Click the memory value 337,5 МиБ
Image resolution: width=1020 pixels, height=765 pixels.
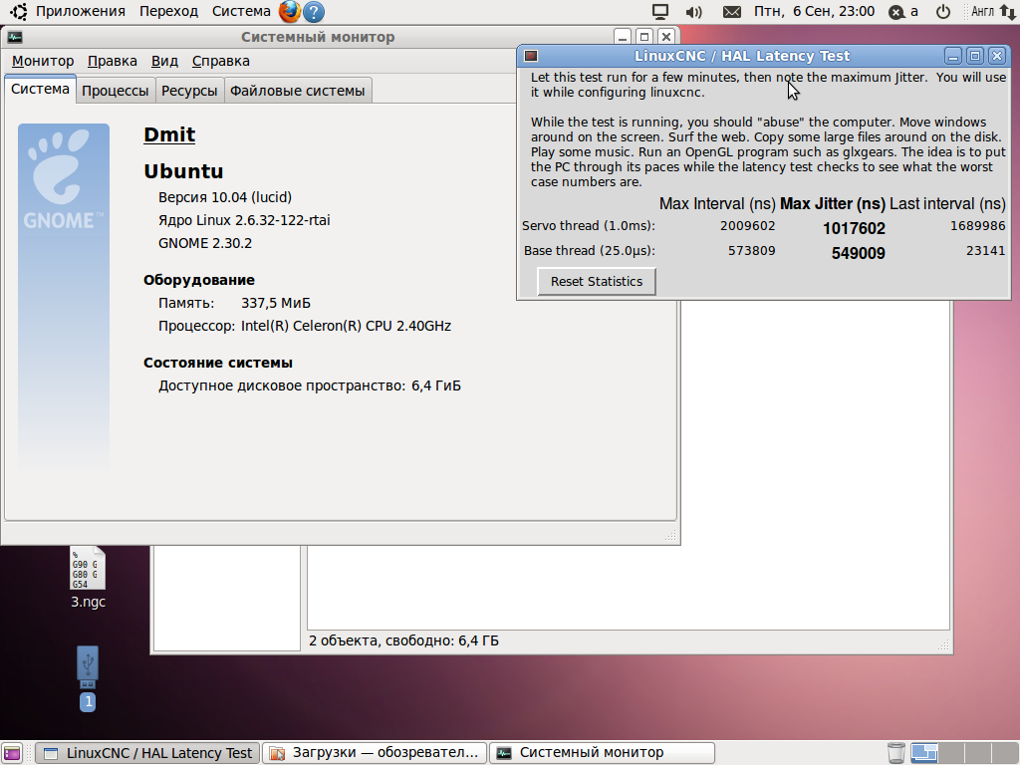[x=276, y=303]
